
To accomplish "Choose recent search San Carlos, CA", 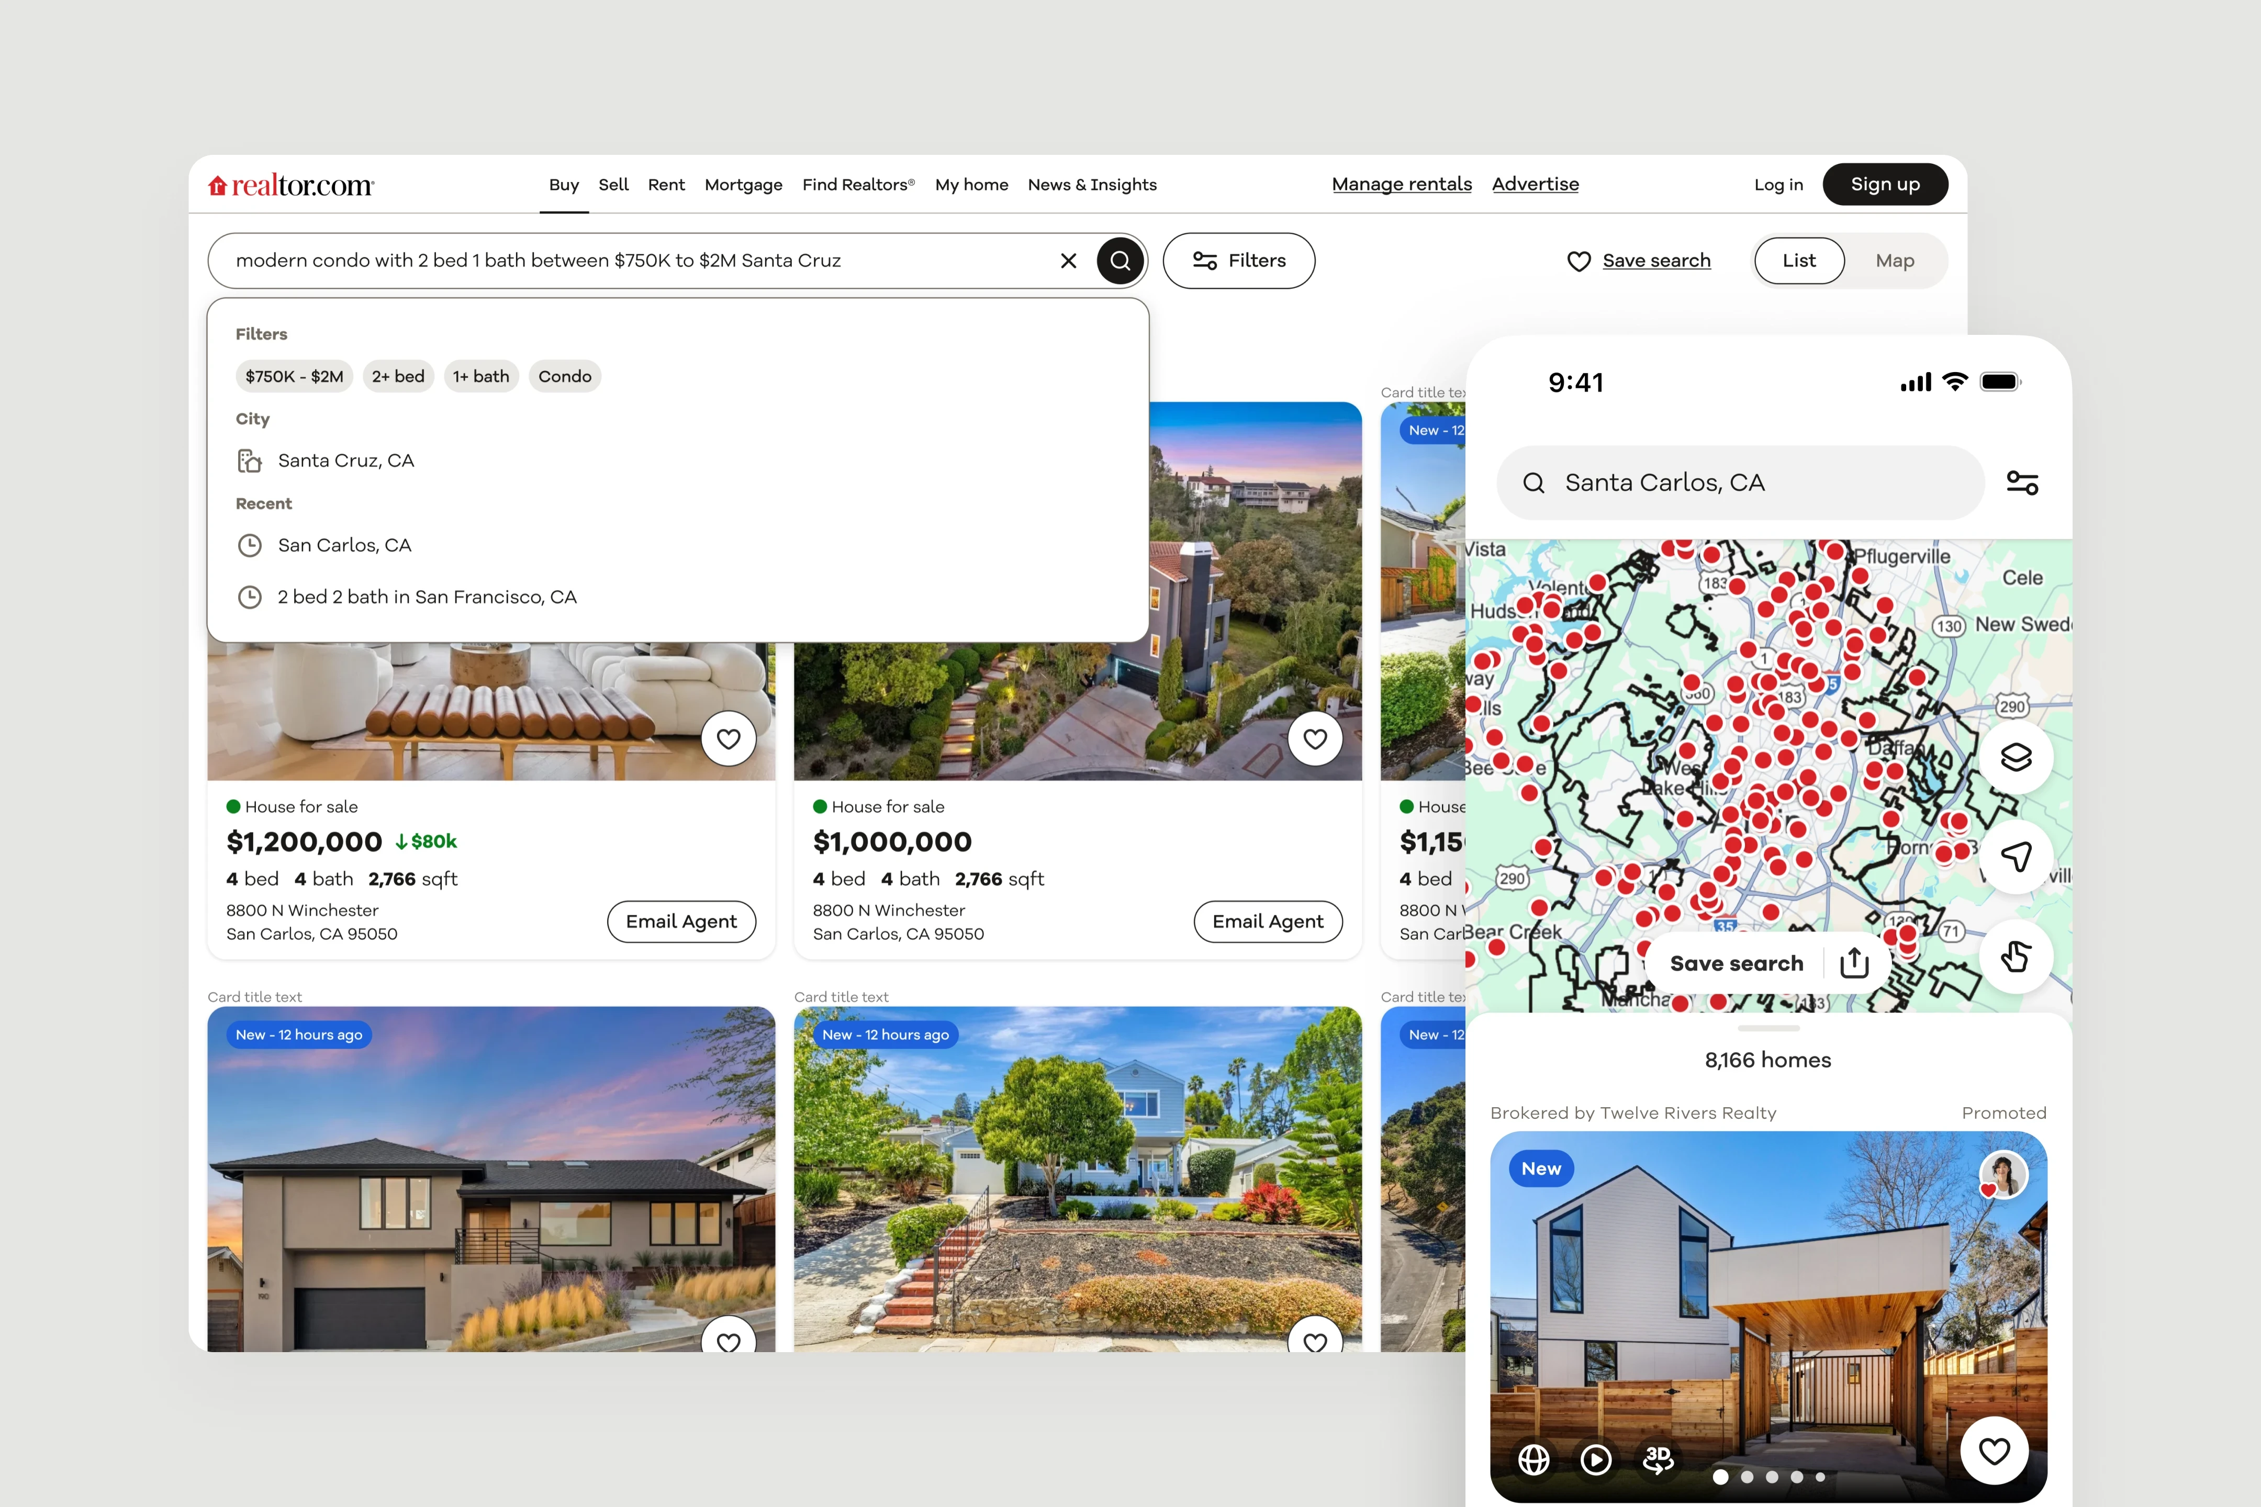I will tap(344, 545).
